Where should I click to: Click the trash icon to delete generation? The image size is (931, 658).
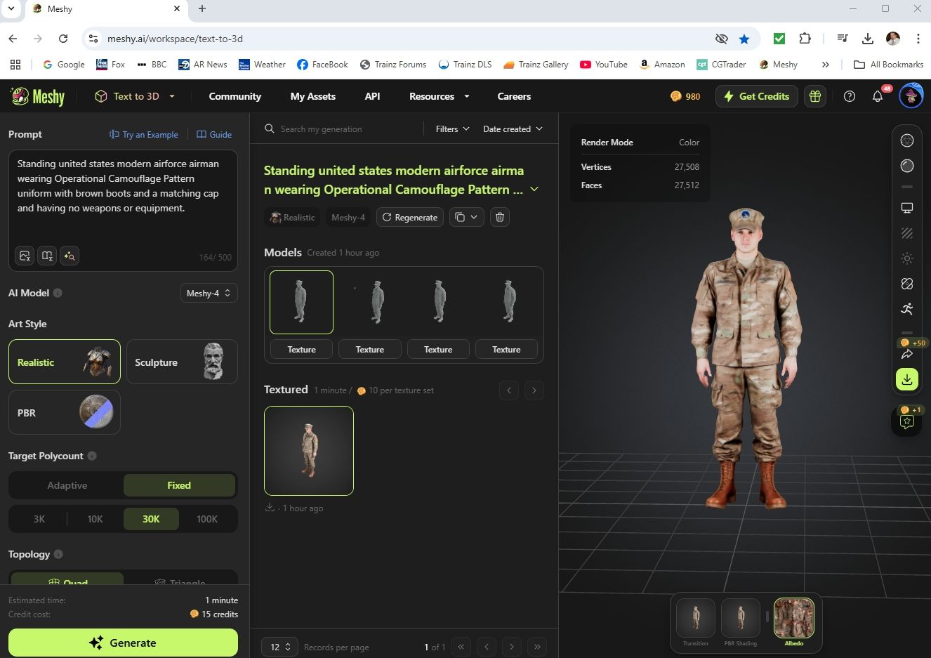point(500,217)
